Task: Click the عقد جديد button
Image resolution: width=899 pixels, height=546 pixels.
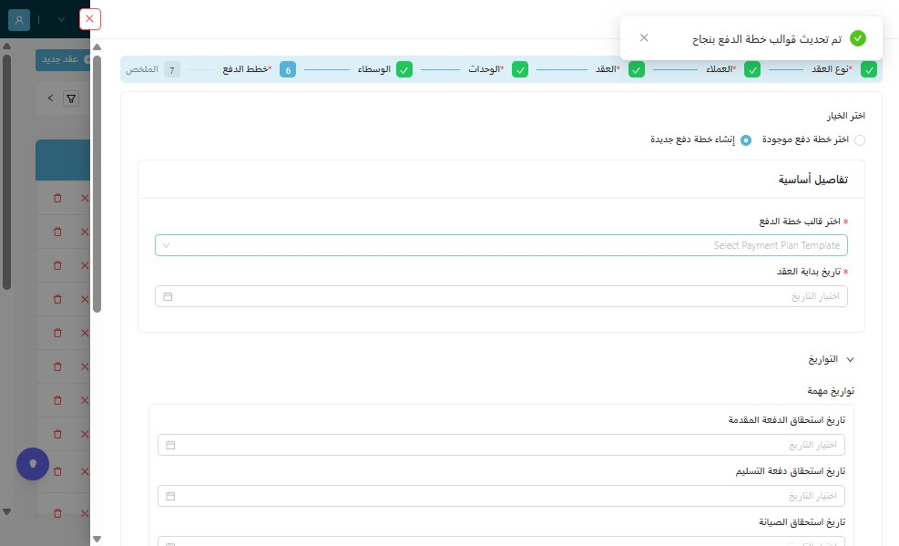Action: (63, 59)
